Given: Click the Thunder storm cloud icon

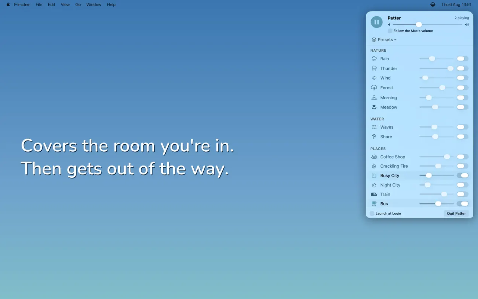Looking at the screenshot, I should [374, 68].
